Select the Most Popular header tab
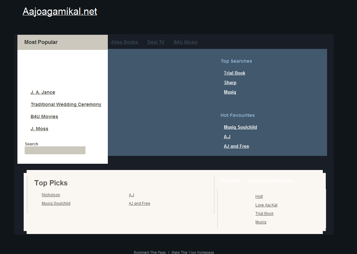This screenshot has width=357, height=254. (x=62, y=42)
